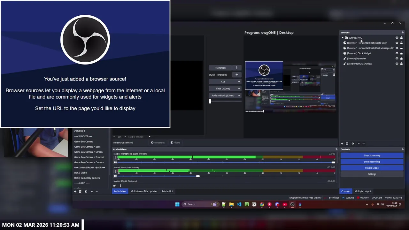Toggle visibility of [Group] HUD
Viewport: 409px width, 230px height.
click(x=397, y=38)
